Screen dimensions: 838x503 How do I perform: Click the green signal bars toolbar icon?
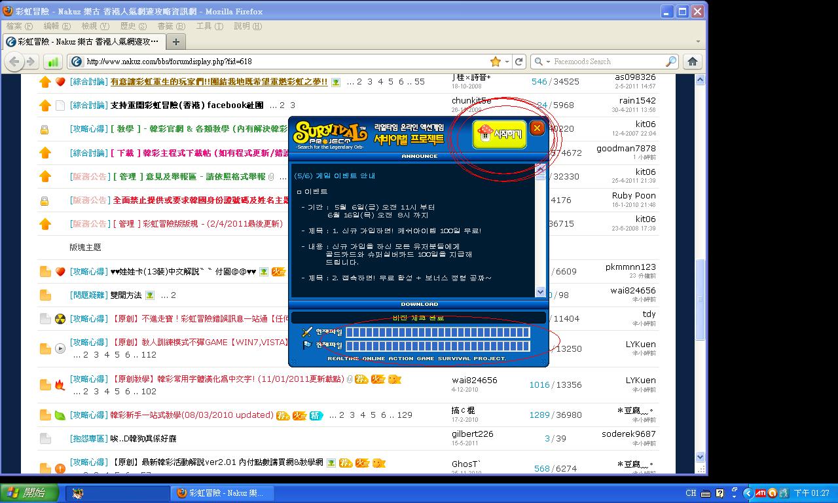click(53, 62)
